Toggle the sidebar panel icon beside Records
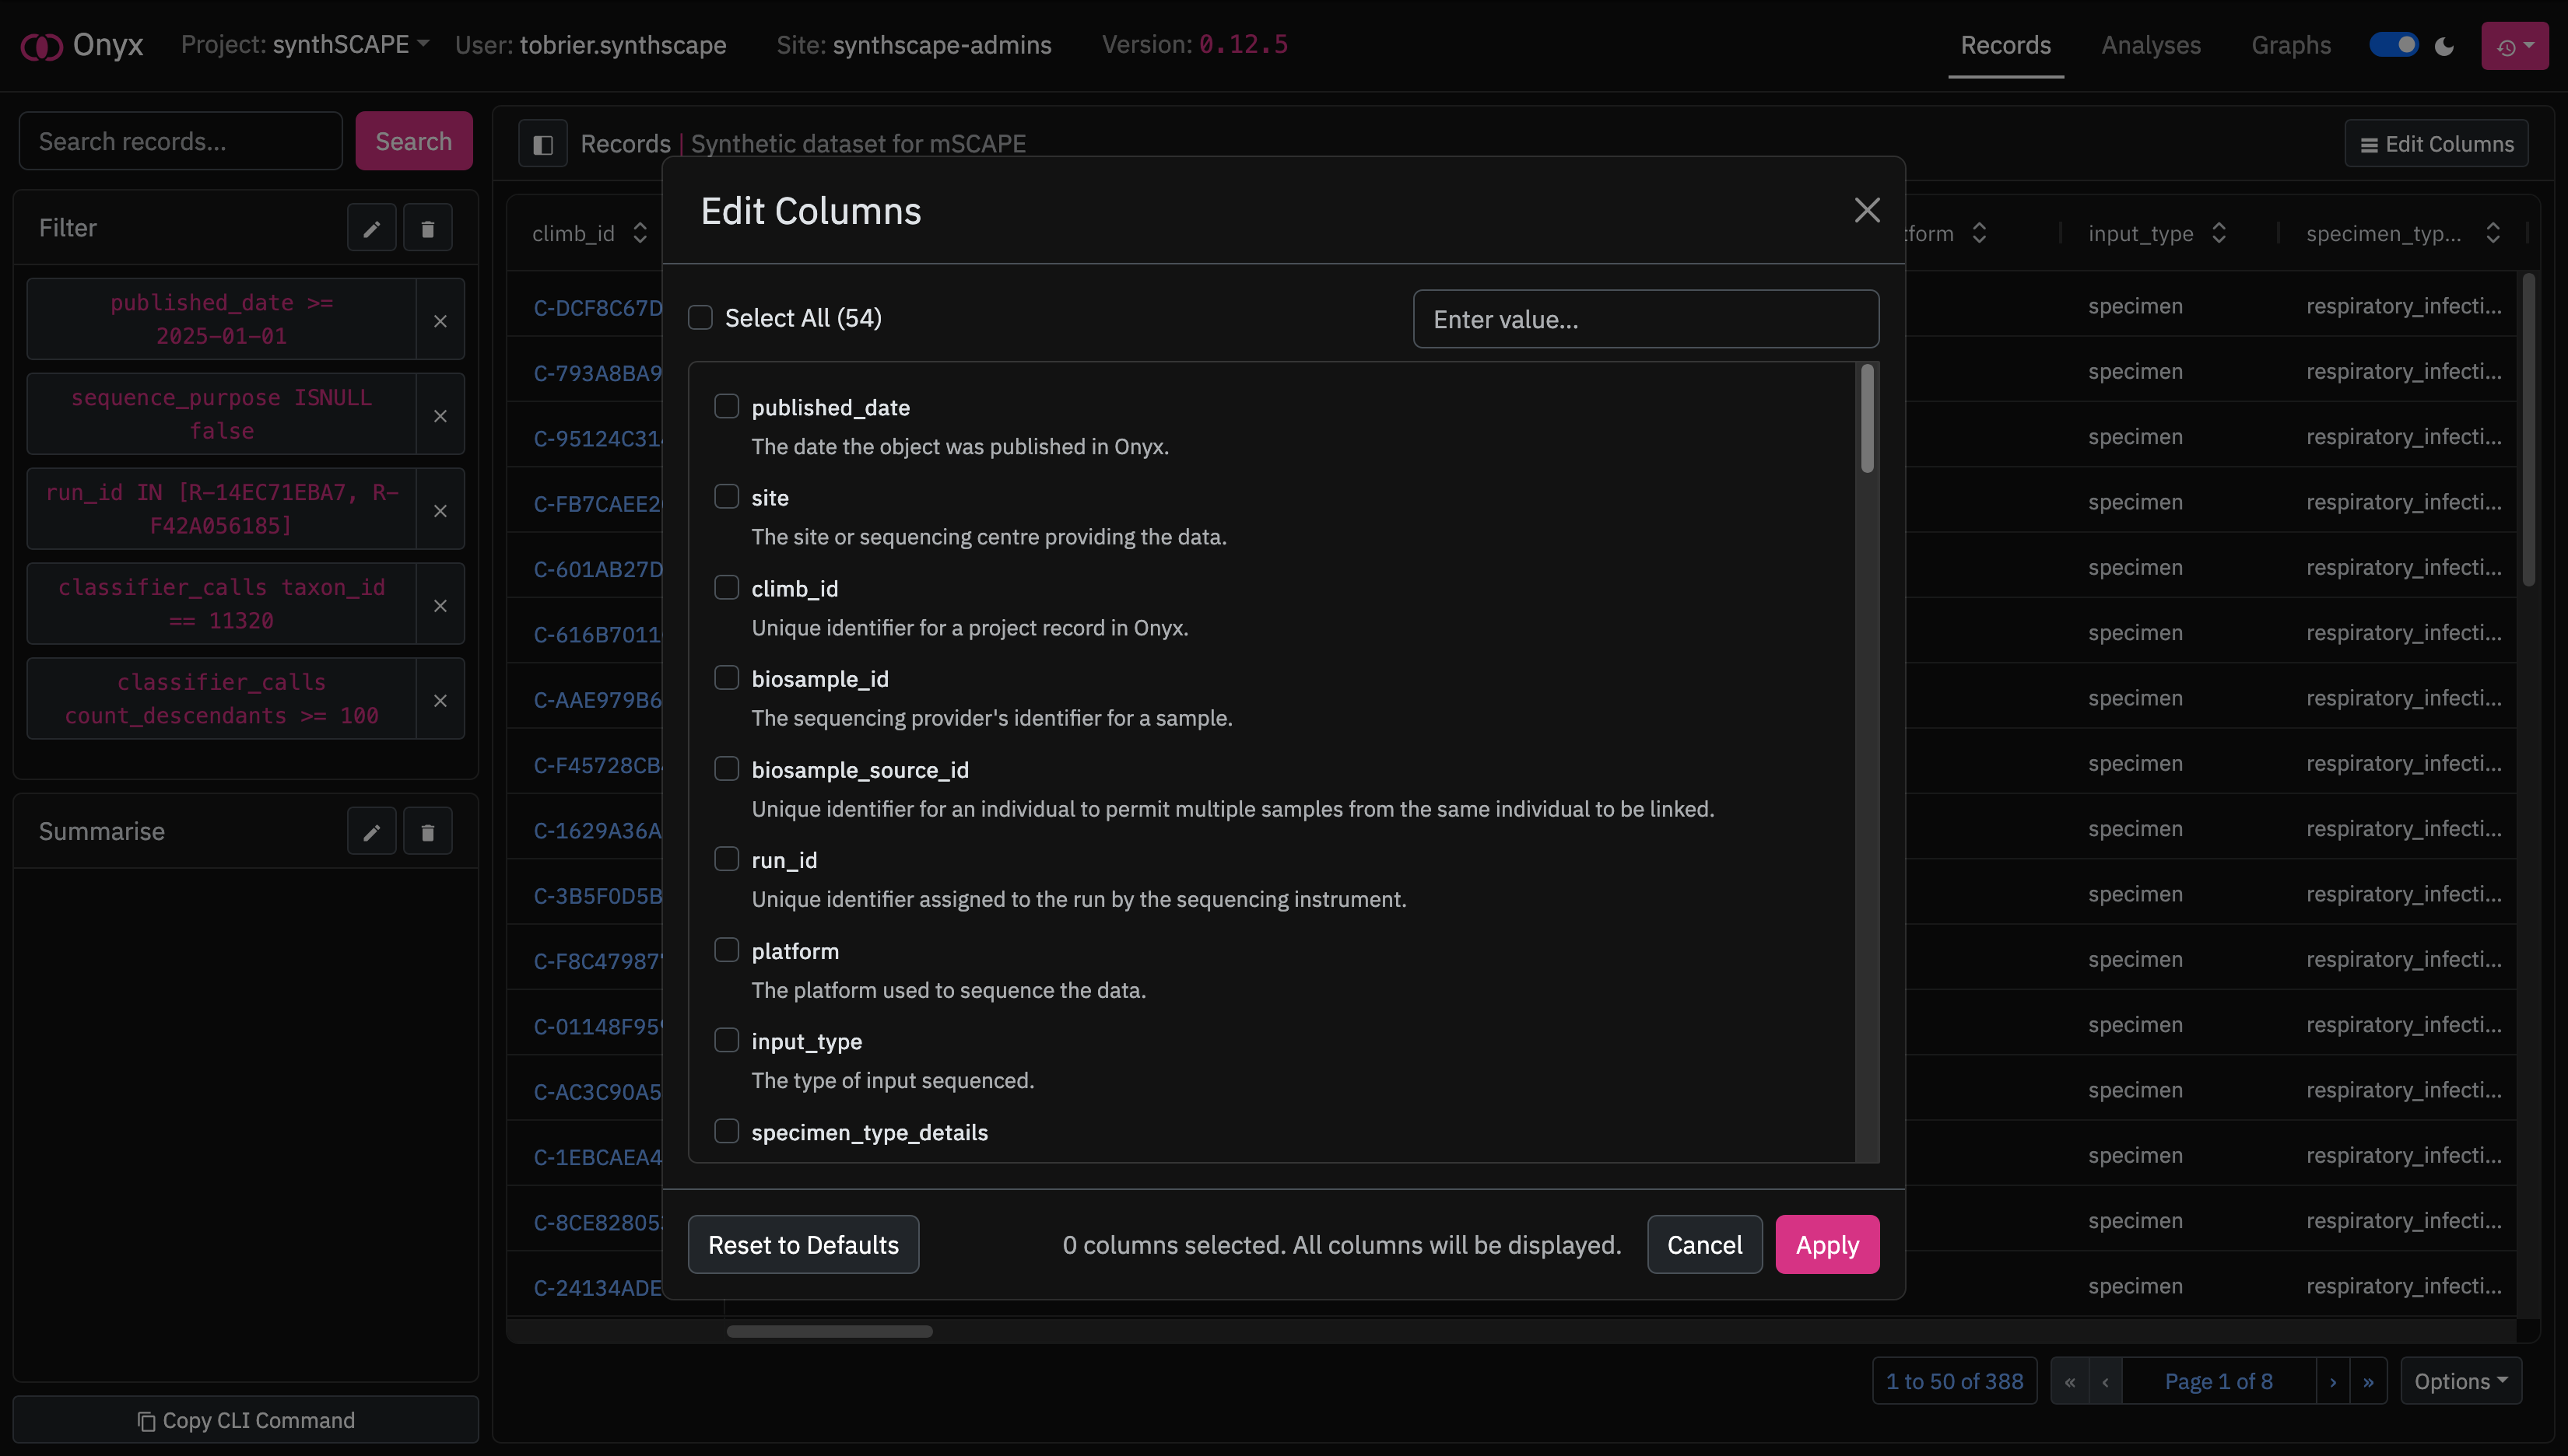Viewport: 2568px width, 1456px height. tap(543, 144)
